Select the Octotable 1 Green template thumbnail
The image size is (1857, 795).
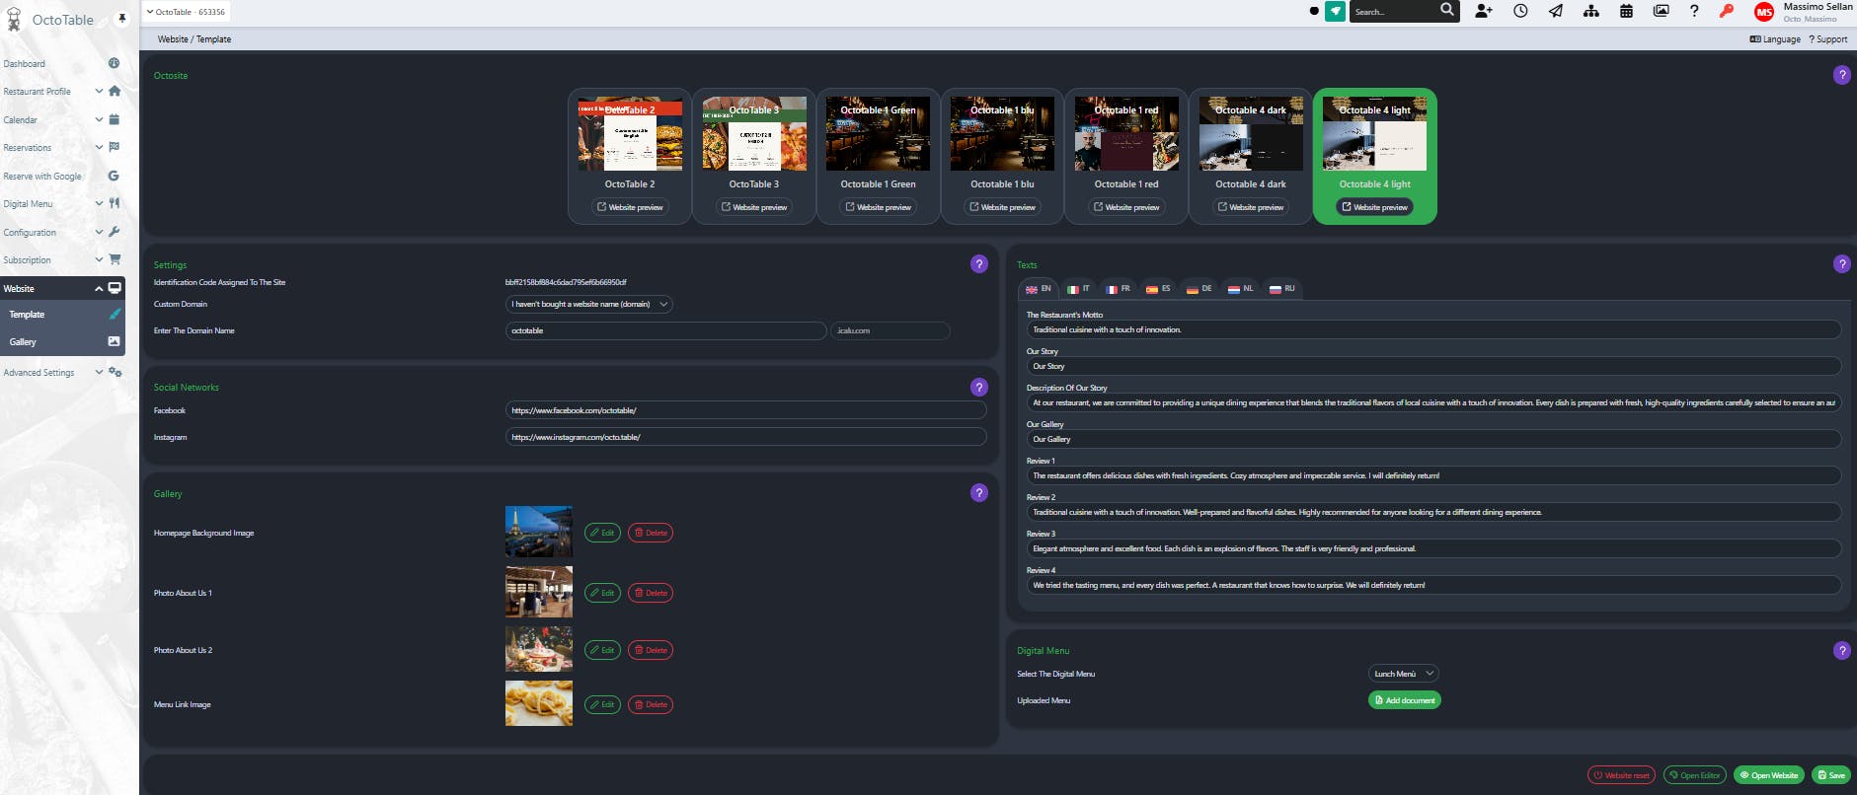coord(878,134)
